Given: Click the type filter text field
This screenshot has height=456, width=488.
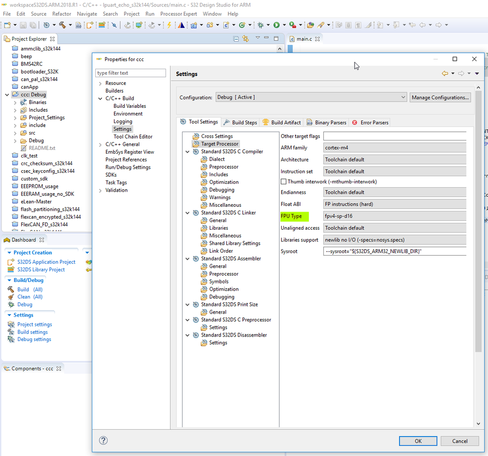Looking at the screenshot, I should click(x=130, y=73).
